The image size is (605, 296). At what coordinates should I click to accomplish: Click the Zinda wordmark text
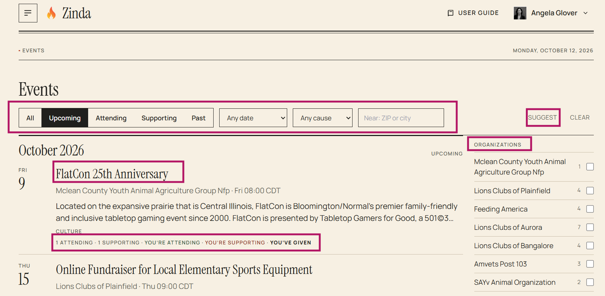pyautogui.click(x=77, y=13)
